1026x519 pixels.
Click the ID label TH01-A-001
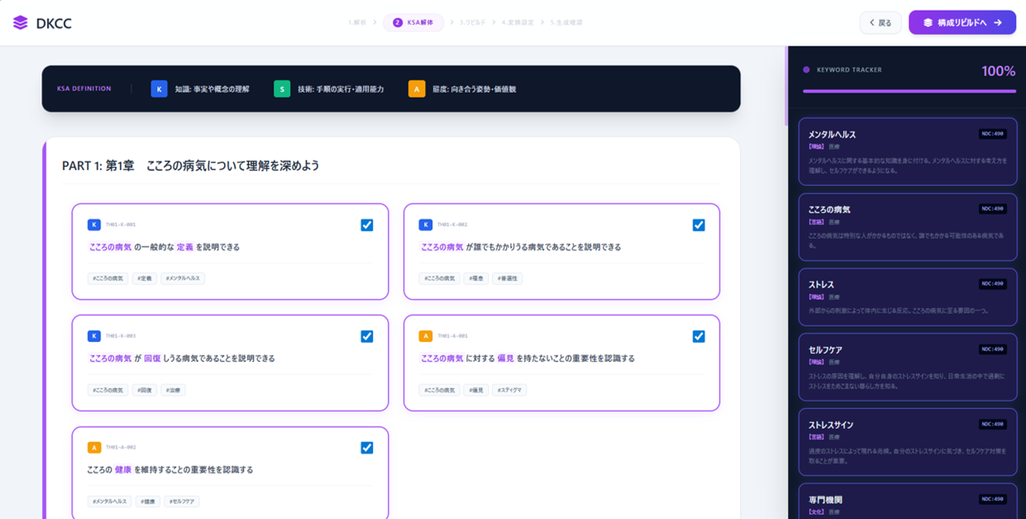[452, 336]
